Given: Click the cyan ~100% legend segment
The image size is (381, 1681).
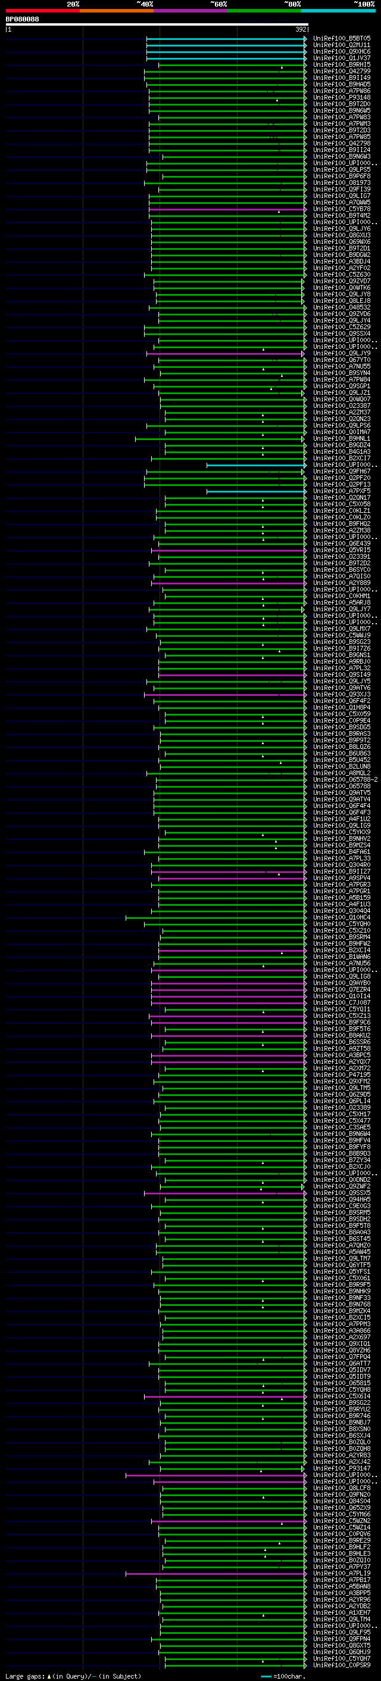Looking at the screenshot, I should click(338, 11).
